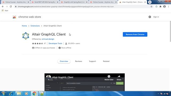Viewport: 171px width, 96px height.
Task: Reload the current page
Action: click(x=11, y=6)
